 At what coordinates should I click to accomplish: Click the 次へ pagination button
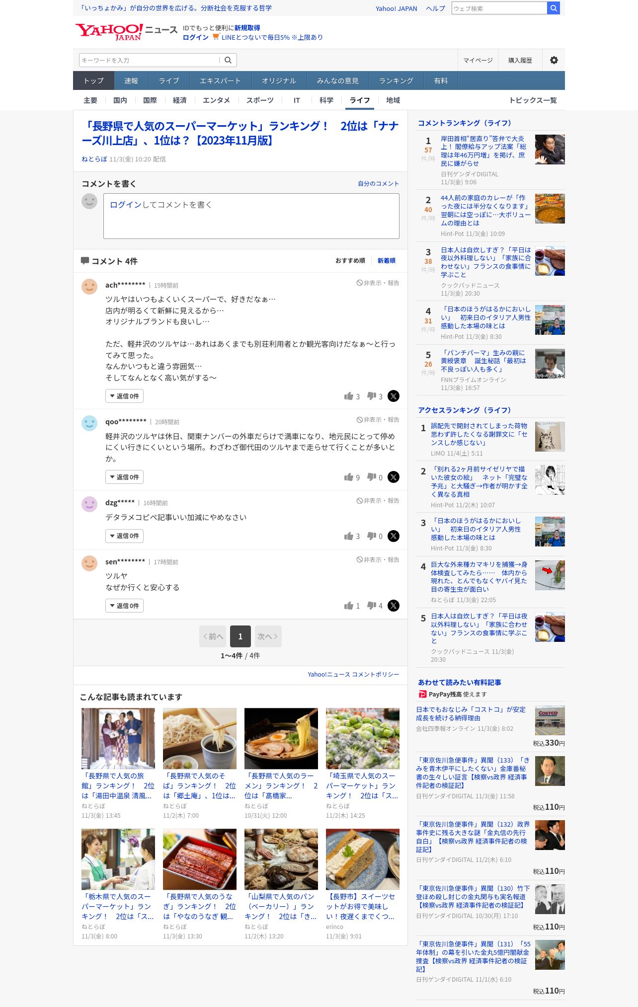(268, 636)
